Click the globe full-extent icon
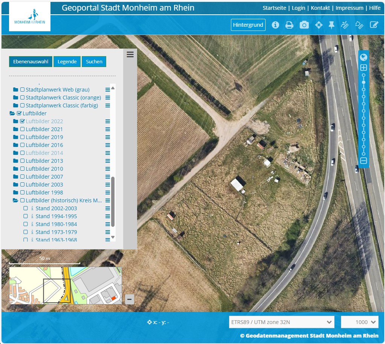Viewport: 385px width, 344px height. [x=364, y=57]
